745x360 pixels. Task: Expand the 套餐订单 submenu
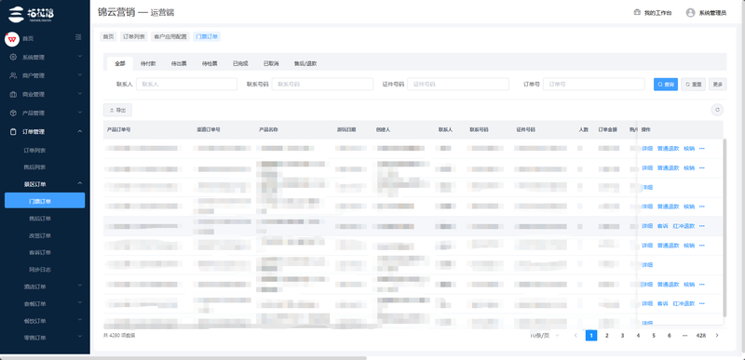[x=45, y=303]
